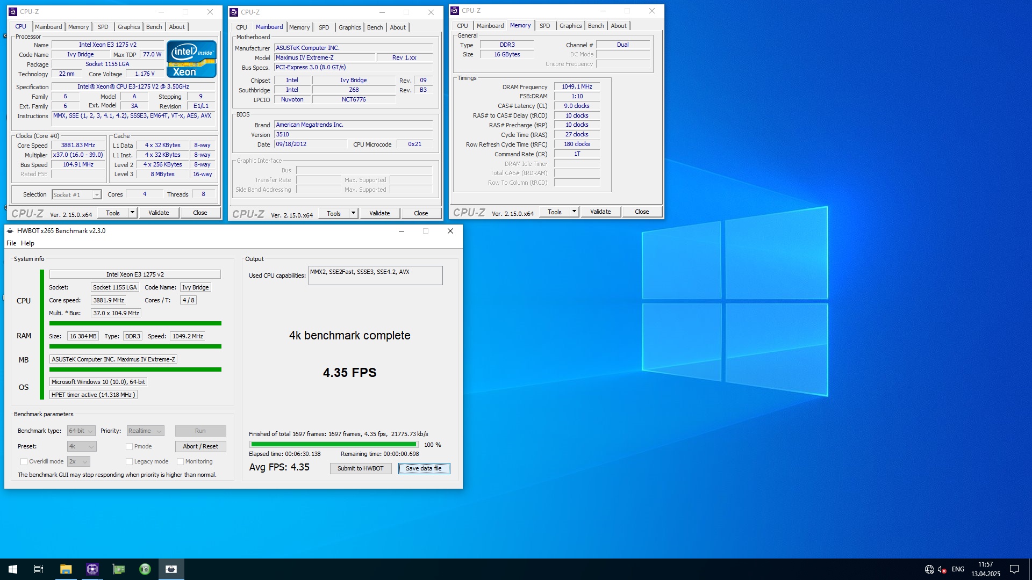Check the Legacy mode option
1032x580 pixels.
[x=130, y=462]
